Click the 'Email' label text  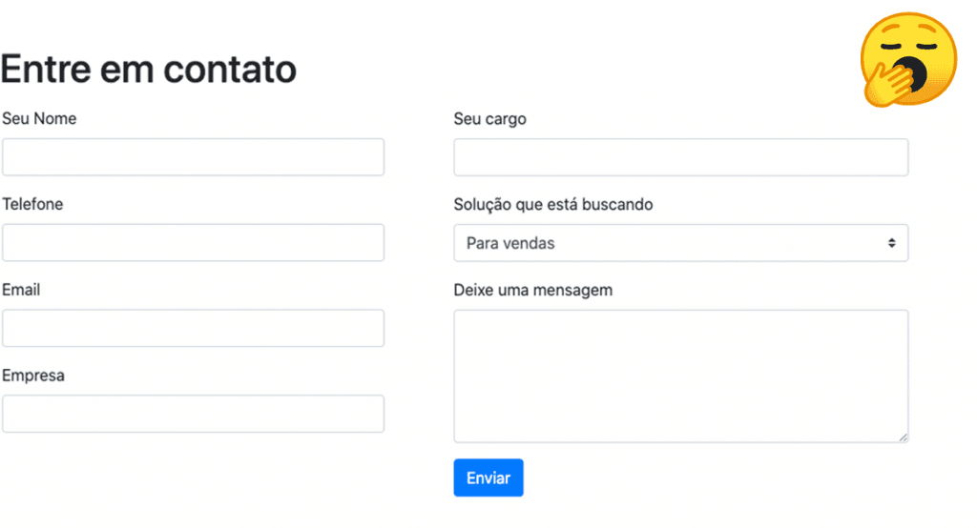click(x=21, y=290)
